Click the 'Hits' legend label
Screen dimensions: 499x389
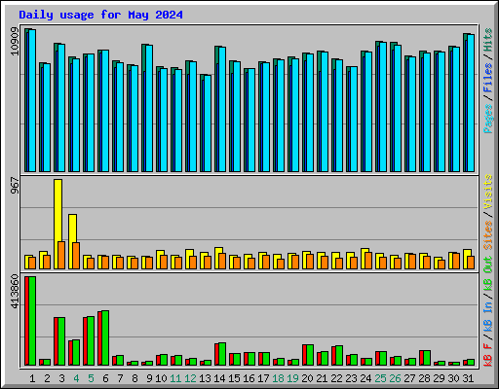coord(487,40)
